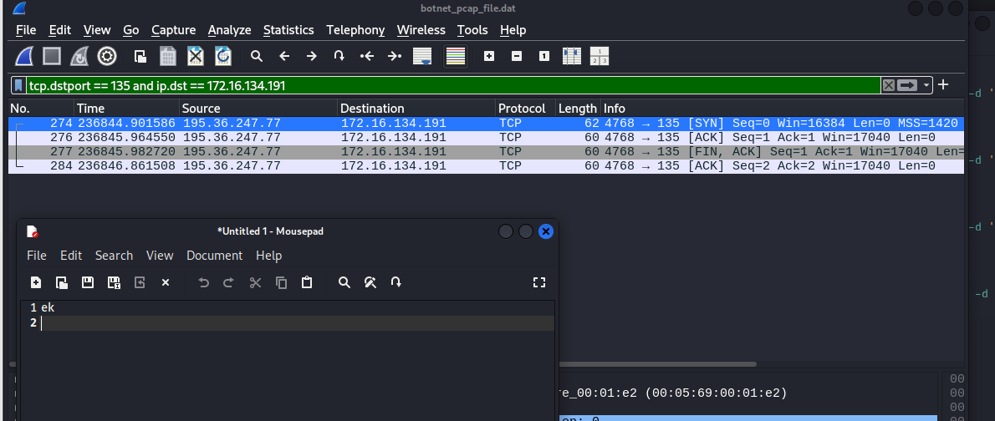The height and width of the screenshot is (421, 995).
Task: Clear the display filter with X button
Action: pyautogui.click(x=888, y=85)
